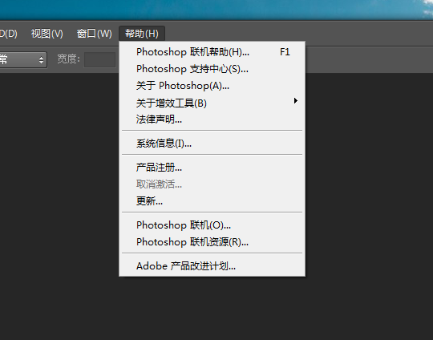Open the 视图(V) menu
The image size is (433, 340).
(x=47, y=34)
